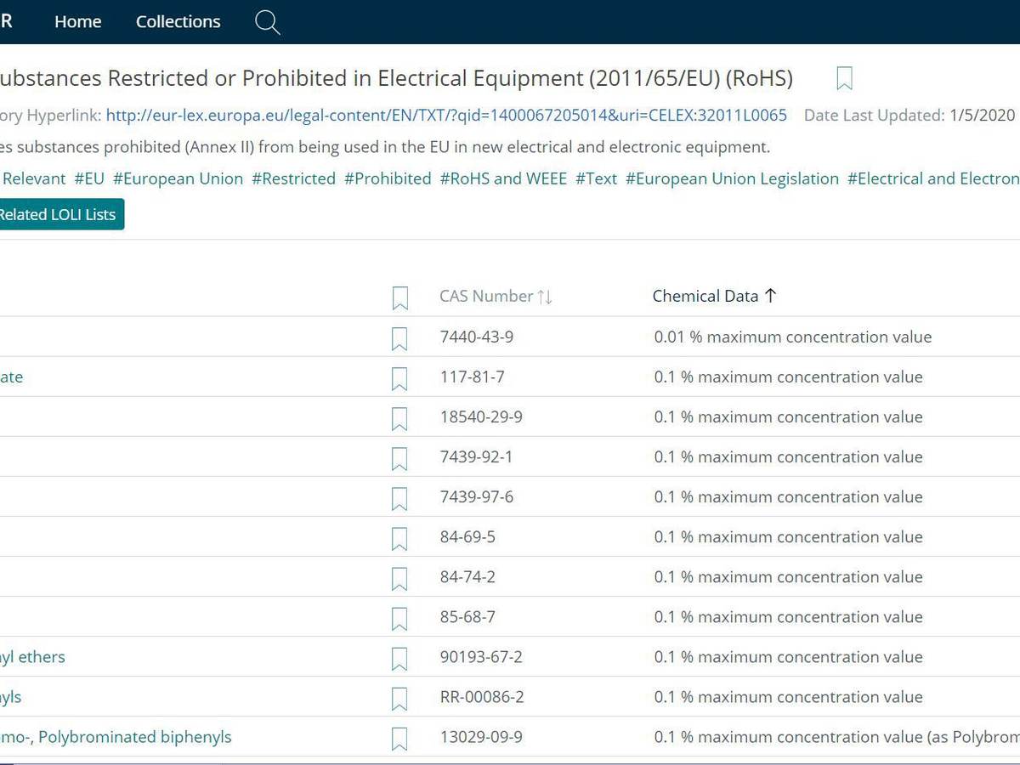The width and height of the screenshot is (1020, 765).
Task: Bookmark the row with CAS 7439-92-1
Action: 399,458
